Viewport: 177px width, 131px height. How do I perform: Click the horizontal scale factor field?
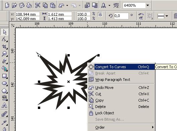[x=83, y=14]
